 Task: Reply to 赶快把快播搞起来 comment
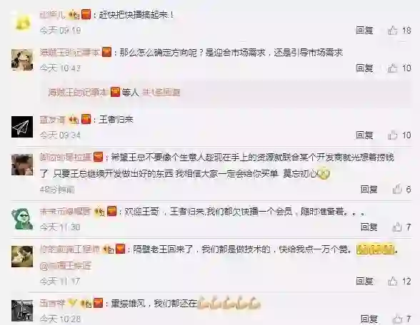364,30
